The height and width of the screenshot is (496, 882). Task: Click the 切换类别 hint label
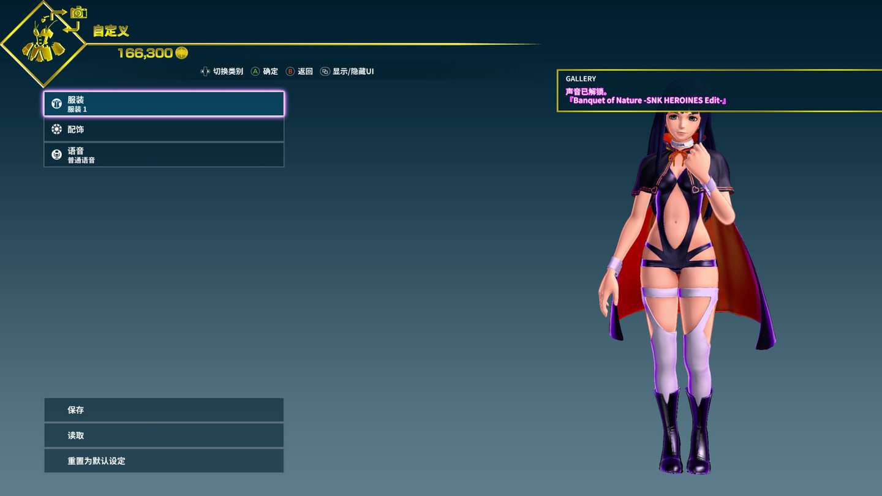[x=228, y=72]
